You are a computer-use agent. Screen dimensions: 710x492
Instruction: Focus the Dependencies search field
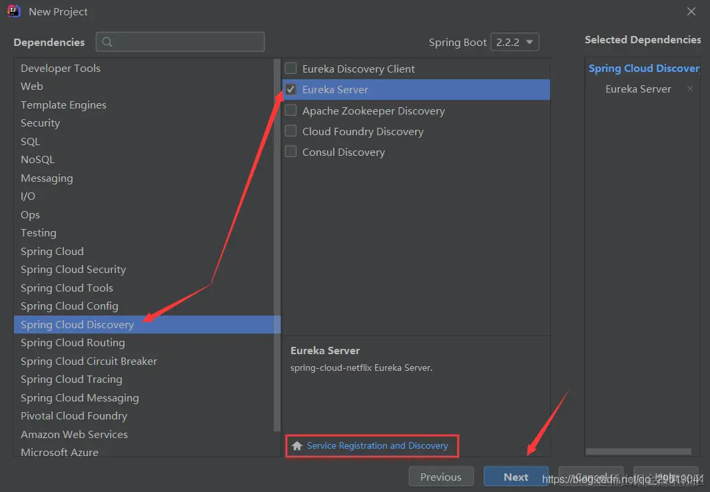point(180,42)
